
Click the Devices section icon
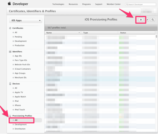pos(10,84)
